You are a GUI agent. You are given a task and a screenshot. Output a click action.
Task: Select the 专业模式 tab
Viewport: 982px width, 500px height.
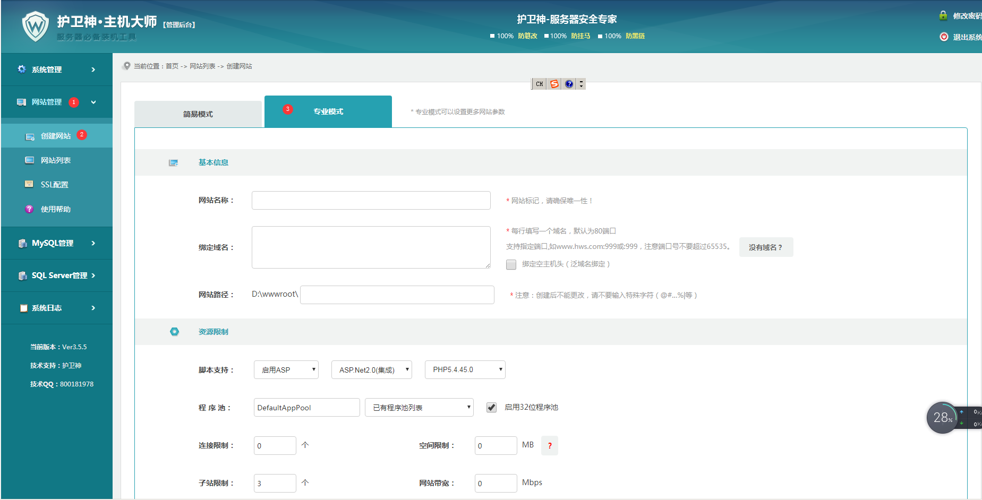point(328,111)
